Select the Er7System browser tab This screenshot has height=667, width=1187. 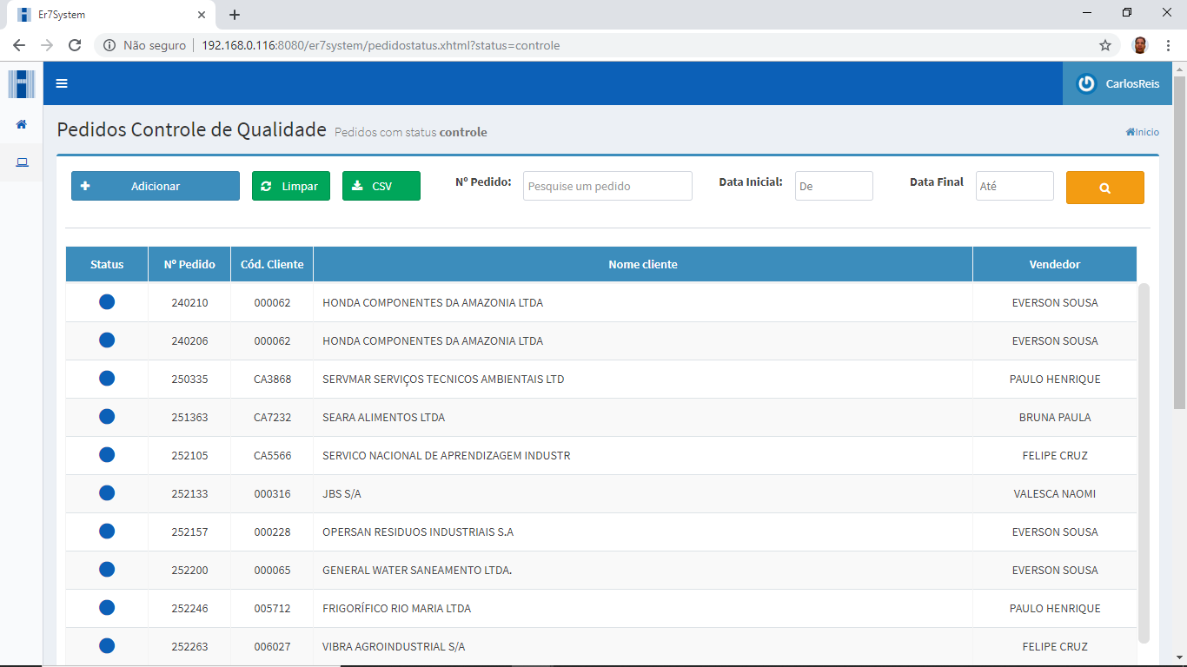110,15
